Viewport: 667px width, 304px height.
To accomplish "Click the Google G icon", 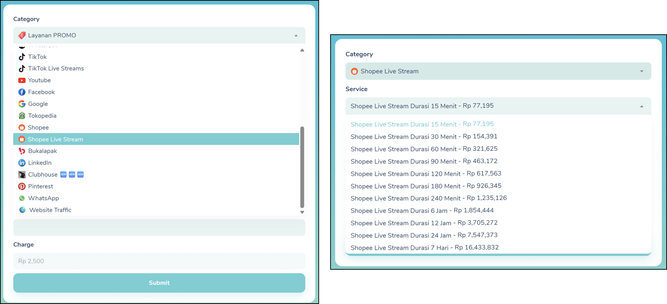I will 22,104.
